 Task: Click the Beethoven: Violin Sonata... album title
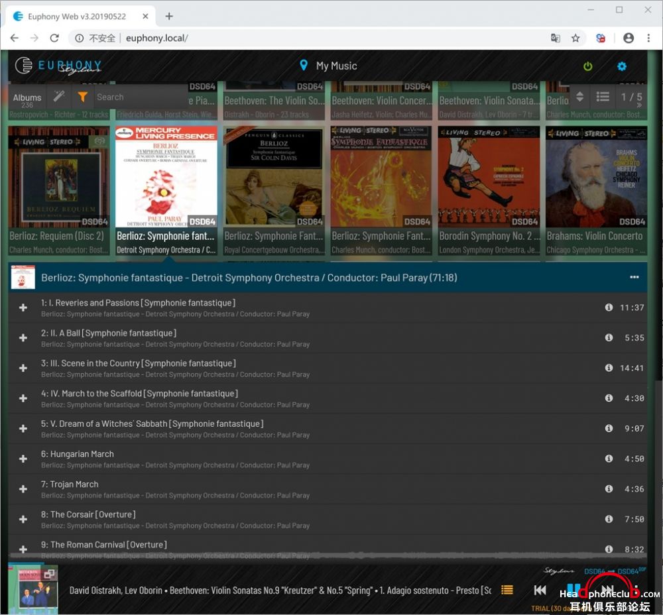pyautogui.click(x=489, y=101)
